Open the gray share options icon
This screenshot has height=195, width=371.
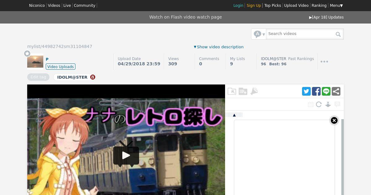tap(336, 91)
